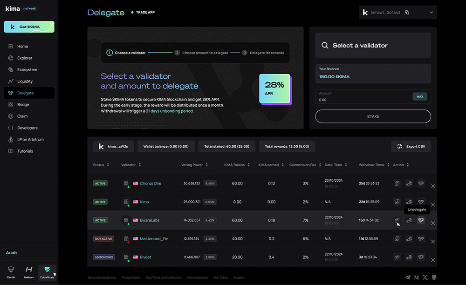Click the STAKE button
The image size is (466, 285).
coord(373,116)
